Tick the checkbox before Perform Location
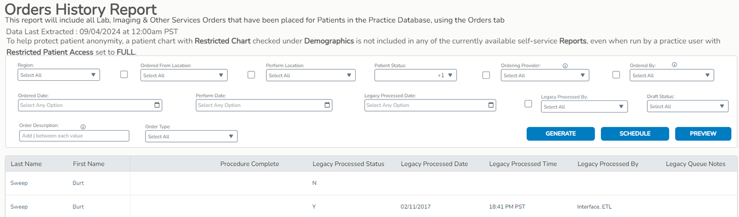 click(251, 74)
